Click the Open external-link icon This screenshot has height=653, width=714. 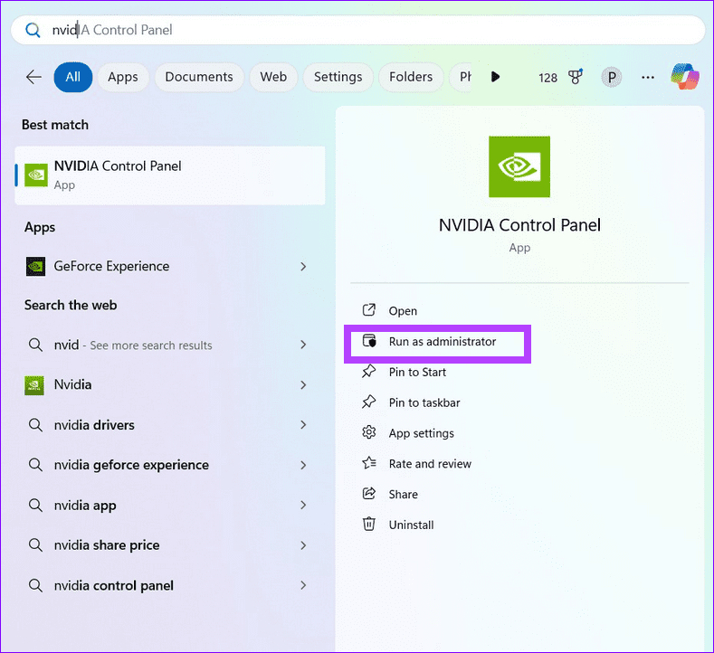point(369,310)
